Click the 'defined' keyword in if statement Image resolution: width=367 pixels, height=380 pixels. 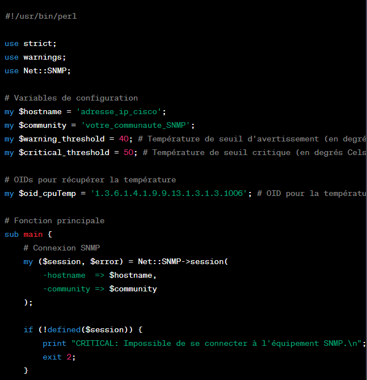coord(64,330)
